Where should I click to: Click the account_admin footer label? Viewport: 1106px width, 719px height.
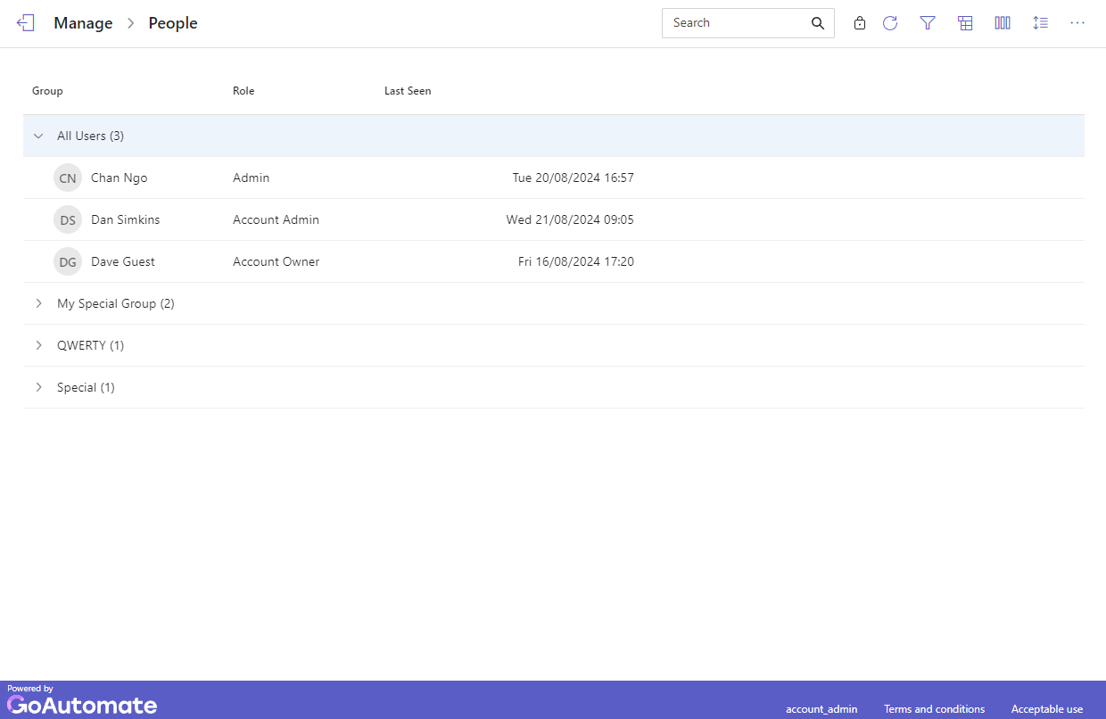(x=821, y=709)
